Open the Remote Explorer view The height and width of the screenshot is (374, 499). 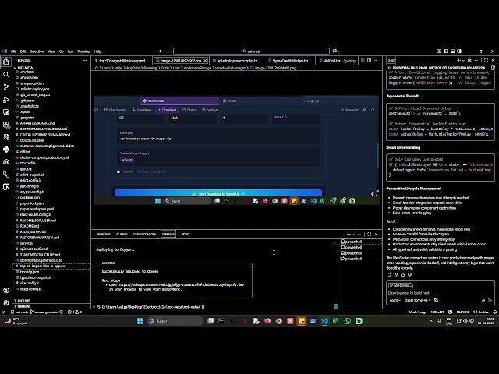tap(6, 112)
